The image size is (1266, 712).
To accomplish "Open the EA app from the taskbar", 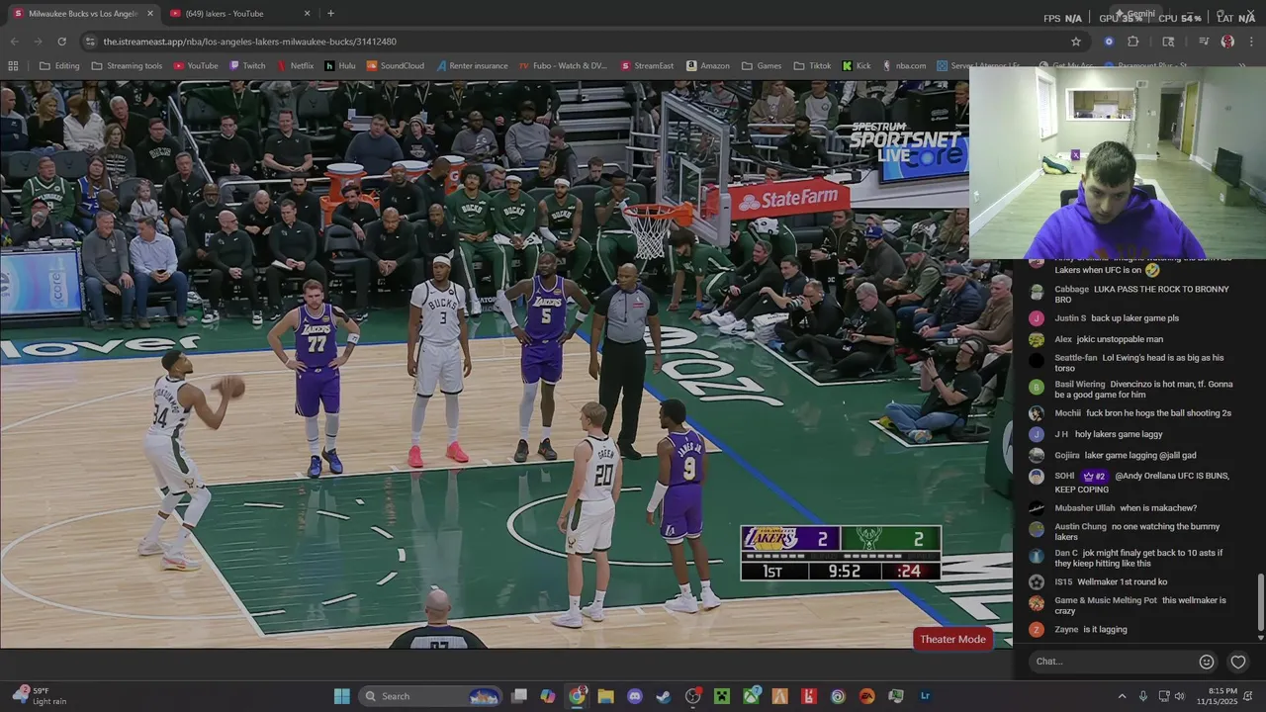I will (866, 696).
